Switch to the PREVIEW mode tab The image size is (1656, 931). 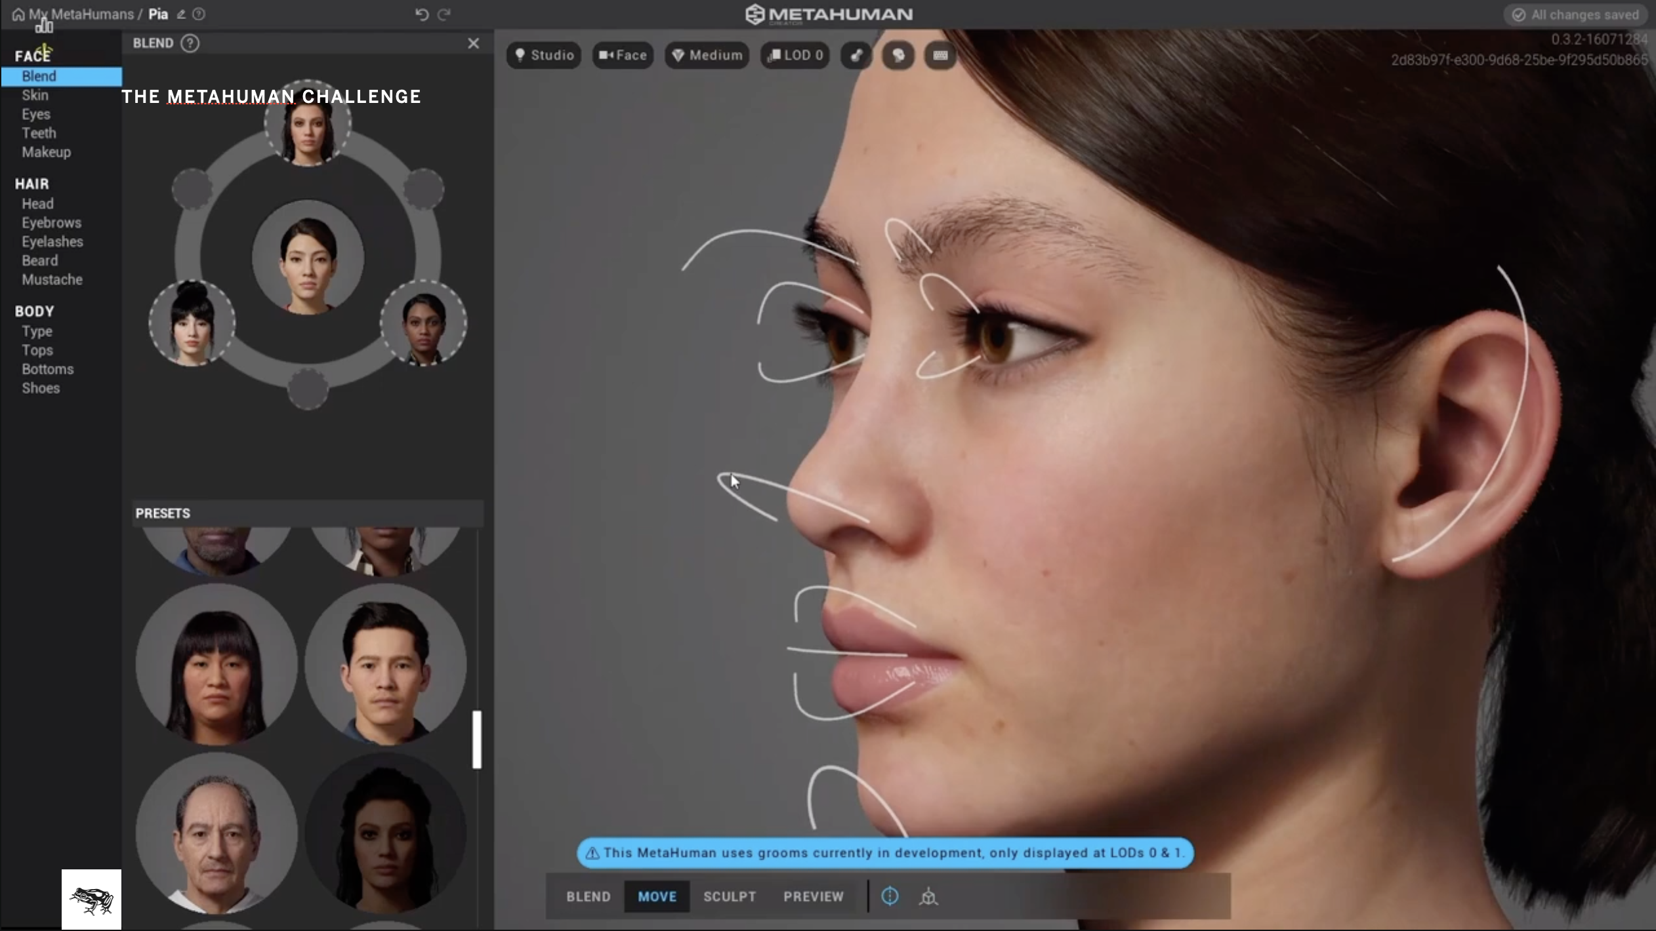coord(814,896)
